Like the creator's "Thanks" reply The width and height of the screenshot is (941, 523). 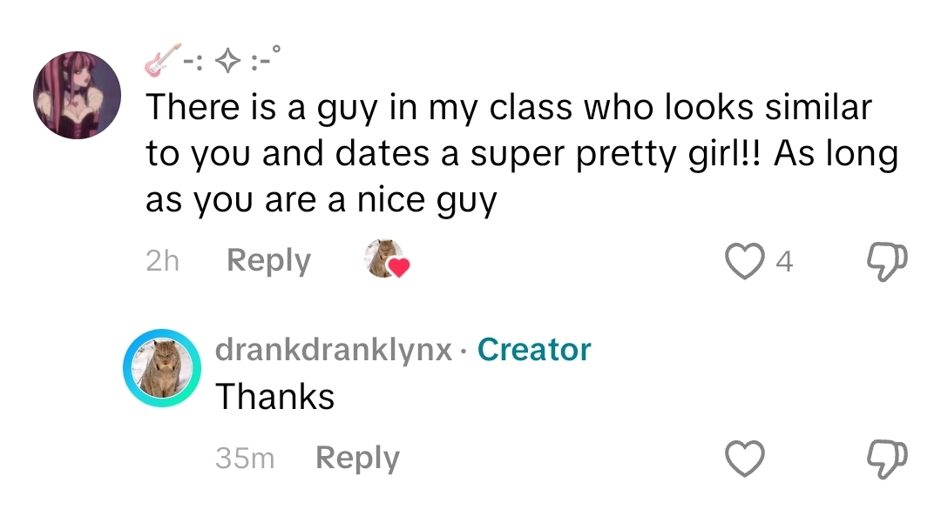tap(744, 459)
